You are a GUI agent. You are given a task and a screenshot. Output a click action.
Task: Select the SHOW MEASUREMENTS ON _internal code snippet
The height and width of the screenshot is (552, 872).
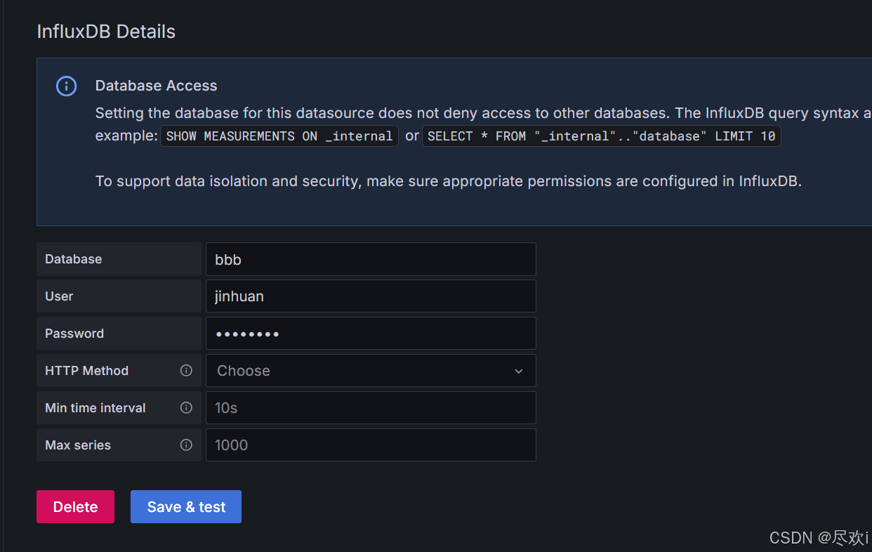tap(279, 136)
